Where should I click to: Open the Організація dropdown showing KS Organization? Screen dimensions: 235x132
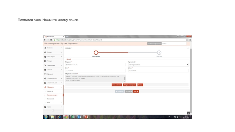[158, 65]
